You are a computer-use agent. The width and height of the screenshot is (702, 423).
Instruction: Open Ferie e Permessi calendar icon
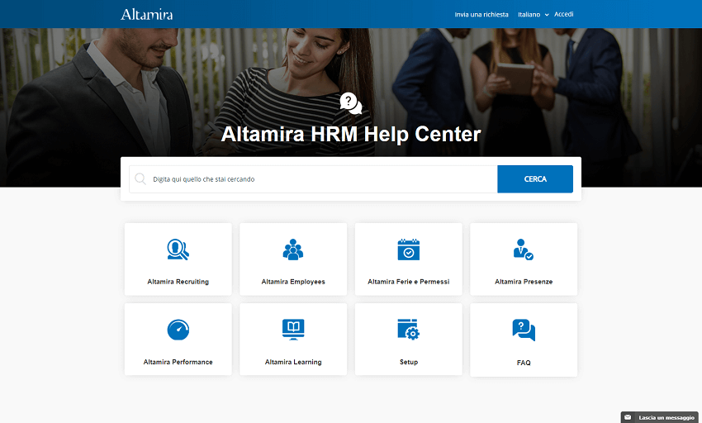click(x=408, y=250)
